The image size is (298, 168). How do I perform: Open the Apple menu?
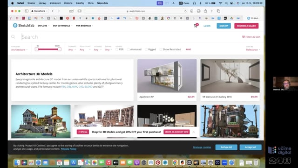click(13, 3)
